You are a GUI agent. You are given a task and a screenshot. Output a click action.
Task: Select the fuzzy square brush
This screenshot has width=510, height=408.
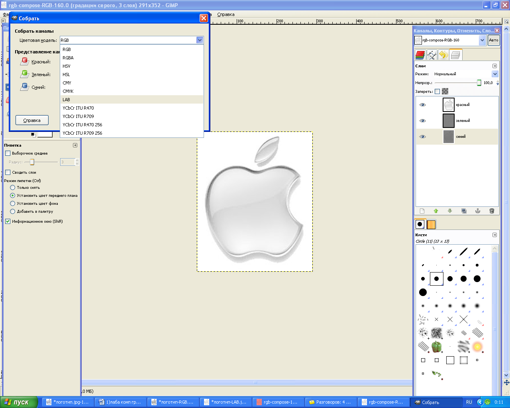pyautogui.click(x=464, y=360)
